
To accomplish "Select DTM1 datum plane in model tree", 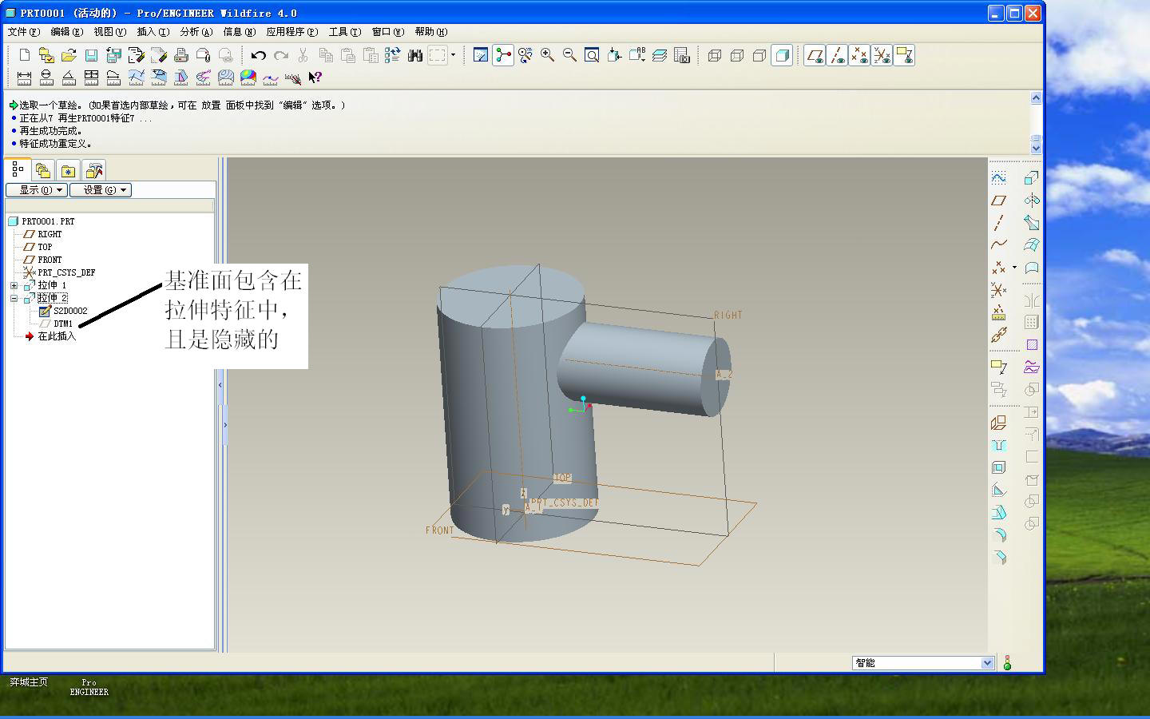I will (63, 324).
